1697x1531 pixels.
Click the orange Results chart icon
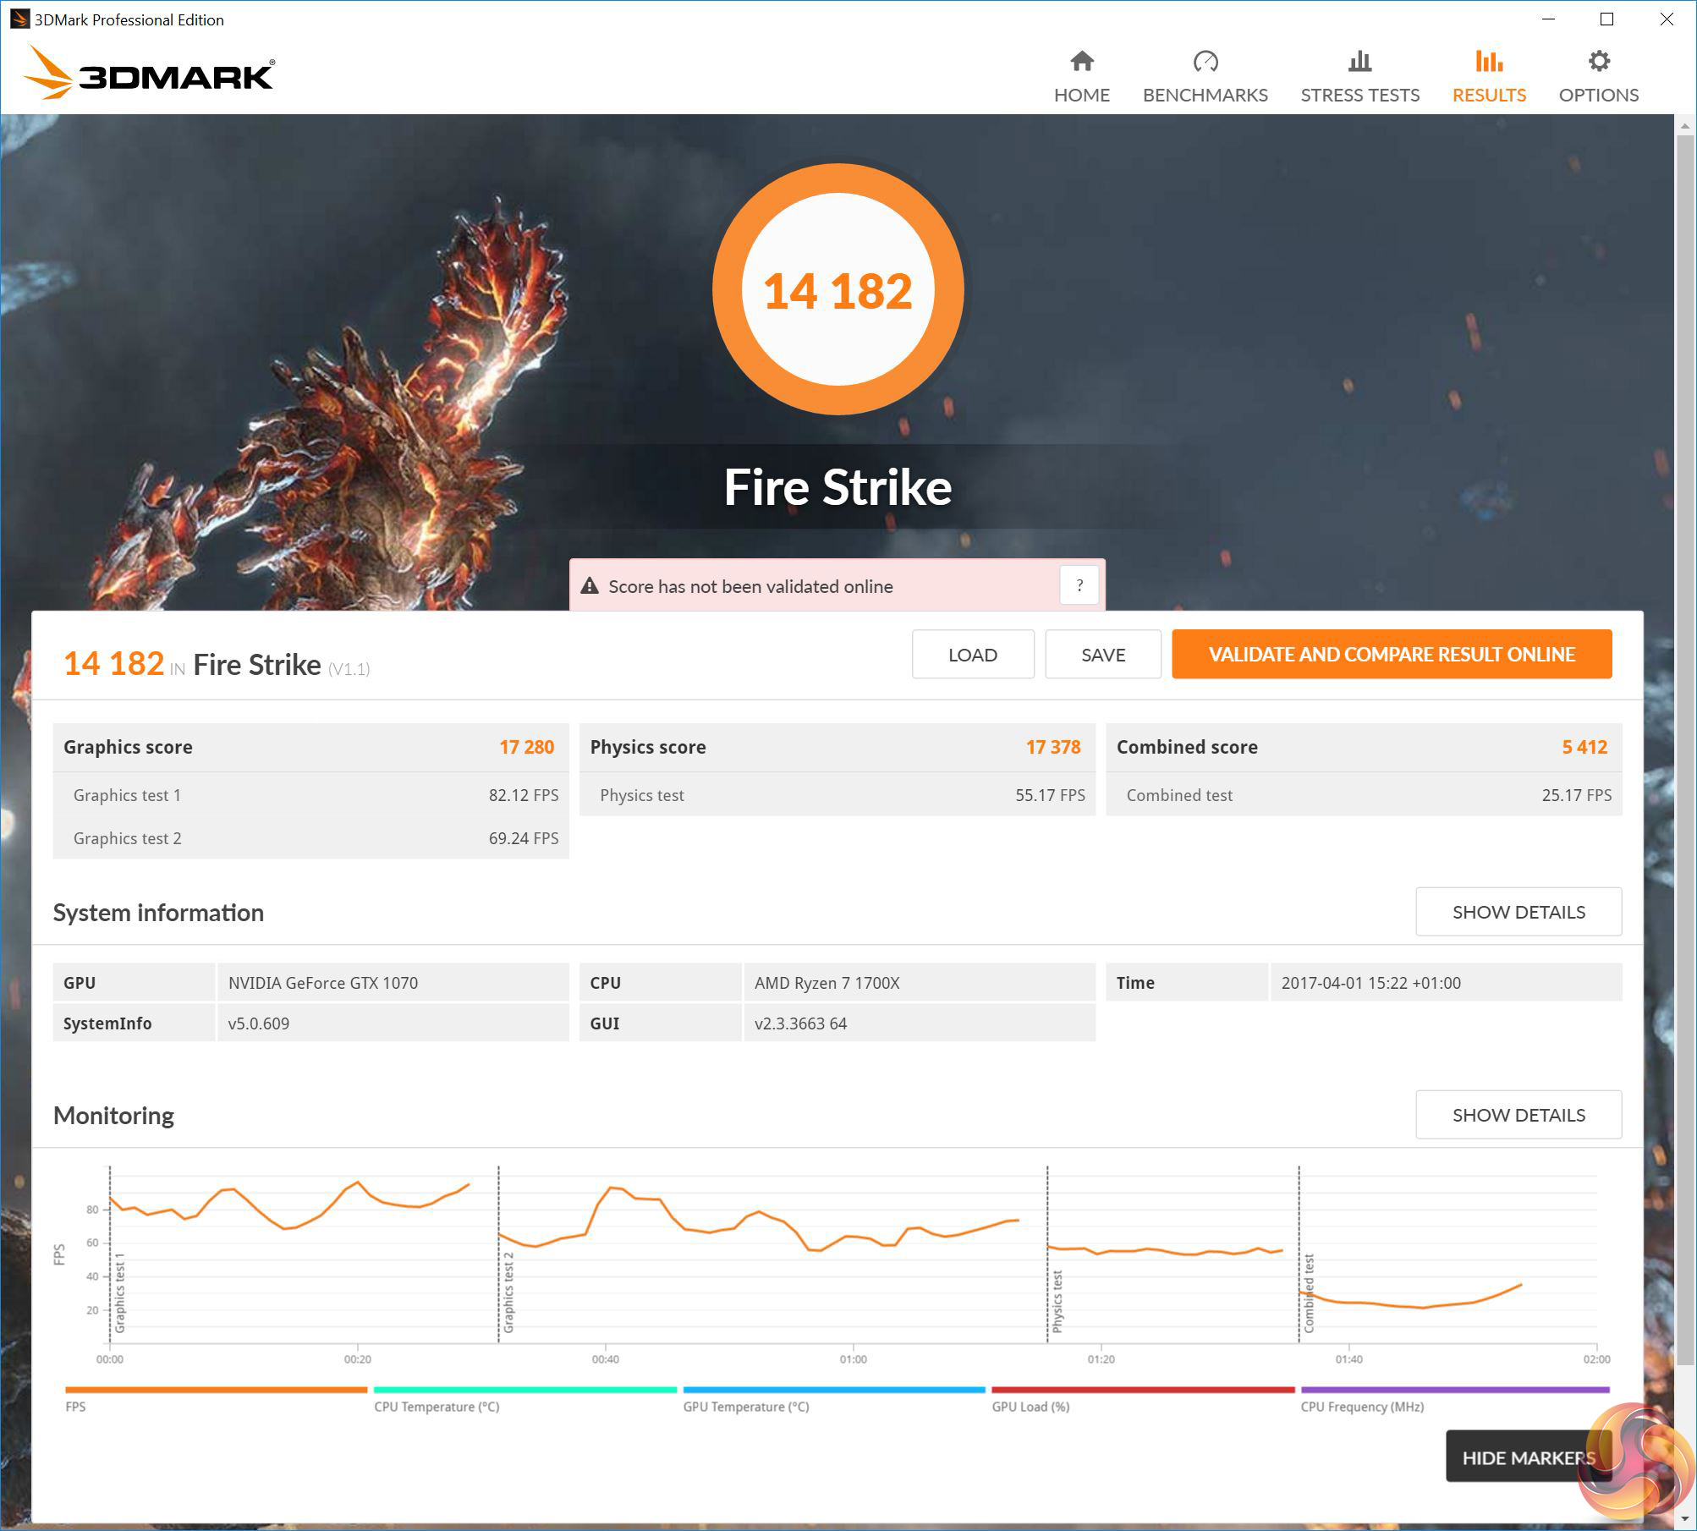[x=1489, y=61]
